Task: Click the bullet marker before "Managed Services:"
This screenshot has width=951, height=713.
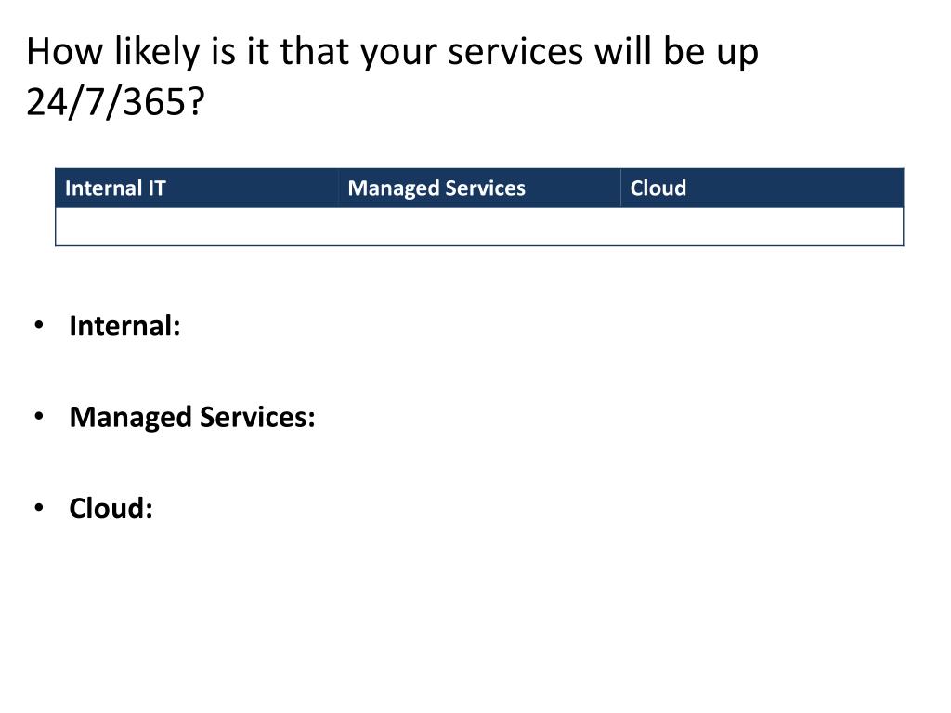Action: [39, 417]
